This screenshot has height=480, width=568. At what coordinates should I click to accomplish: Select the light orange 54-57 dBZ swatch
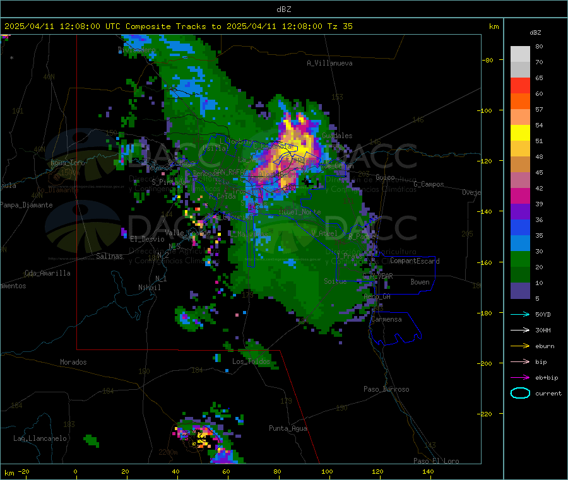(520, 117)
